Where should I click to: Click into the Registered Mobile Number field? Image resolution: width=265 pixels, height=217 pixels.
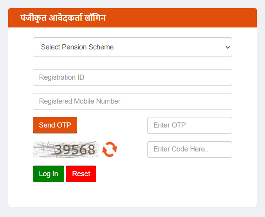coord(132,101)
